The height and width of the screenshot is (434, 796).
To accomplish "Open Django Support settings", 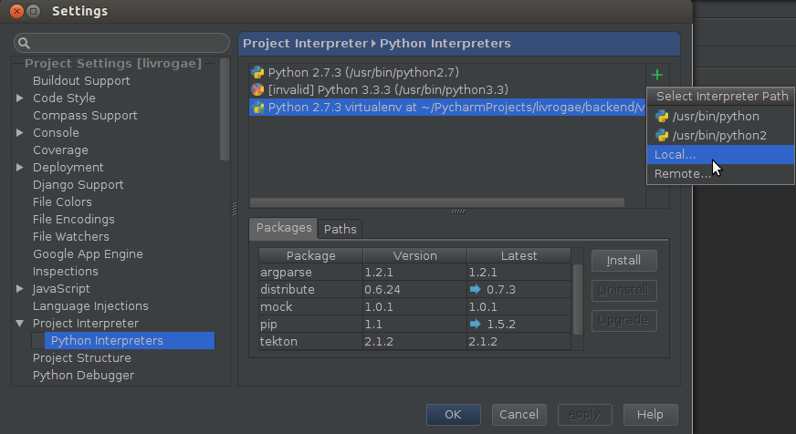I will pyautogui.click(x=79, y=184).
